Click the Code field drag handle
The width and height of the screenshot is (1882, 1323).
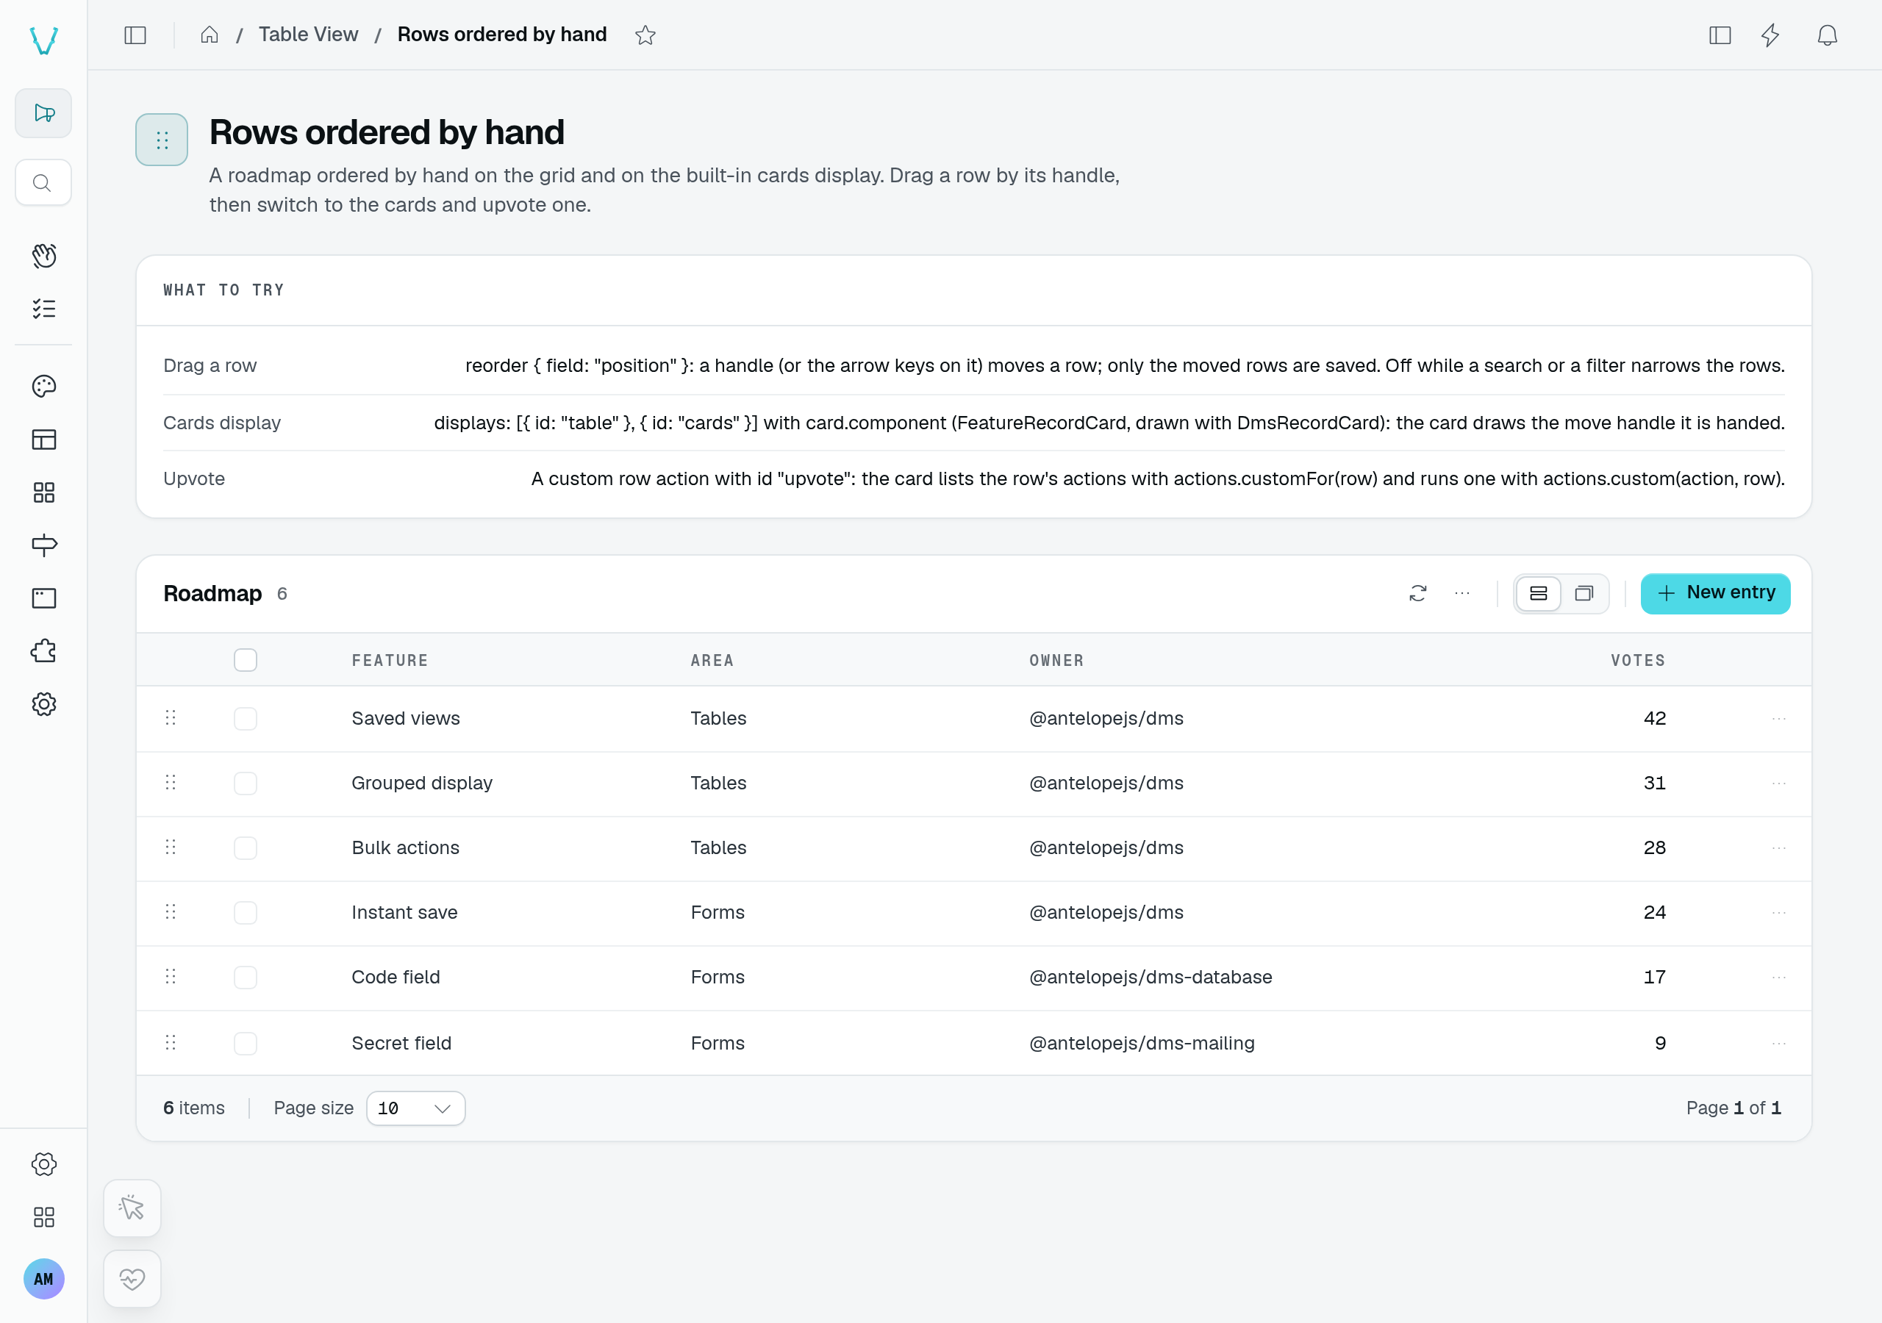tap(171, 977)
